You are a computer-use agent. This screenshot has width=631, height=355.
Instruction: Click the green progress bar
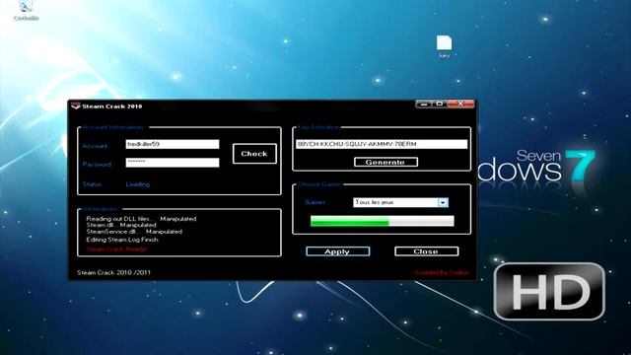(382, 221)
